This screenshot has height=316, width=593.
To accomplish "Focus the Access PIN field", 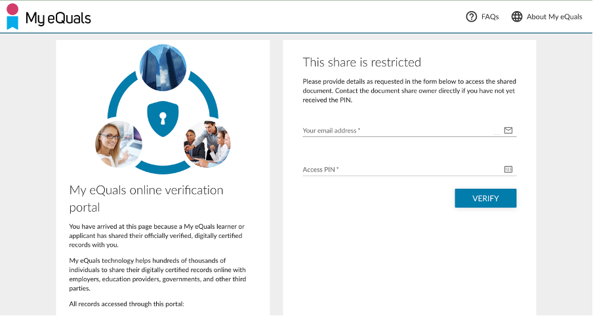I will coord(409,169).
